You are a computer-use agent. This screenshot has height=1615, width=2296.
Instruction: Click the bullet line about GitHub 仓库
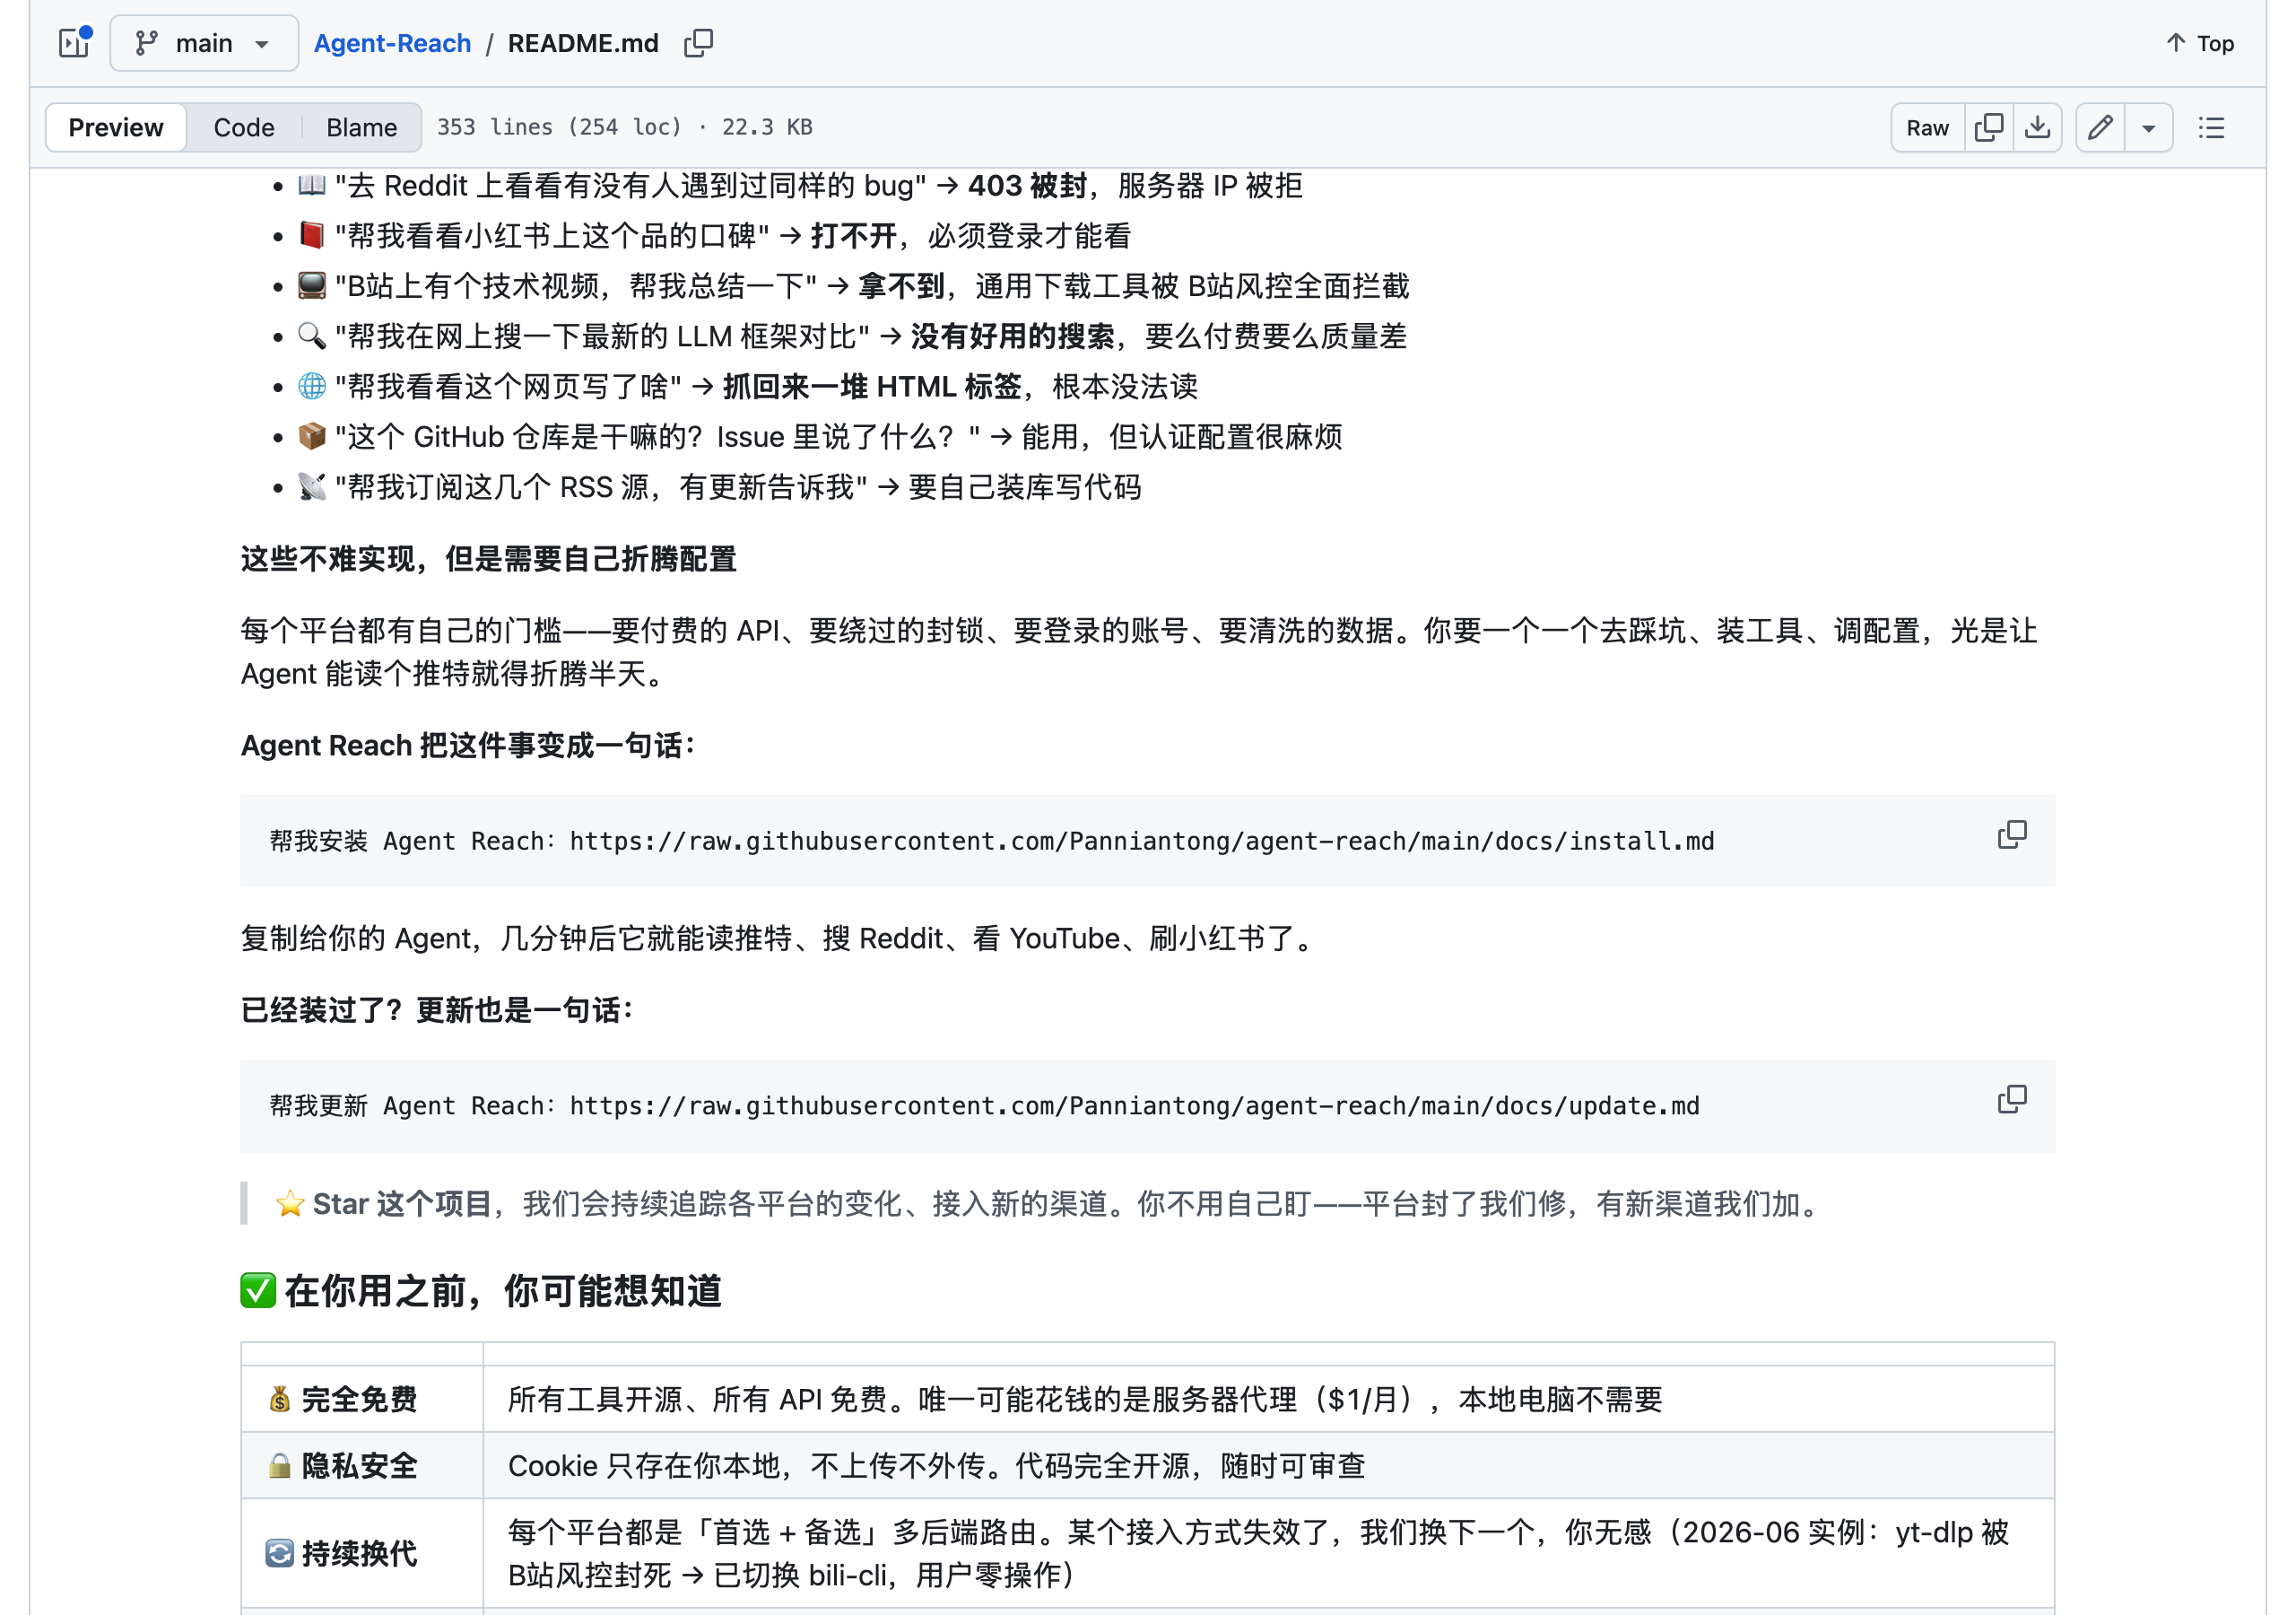point(820,437)
